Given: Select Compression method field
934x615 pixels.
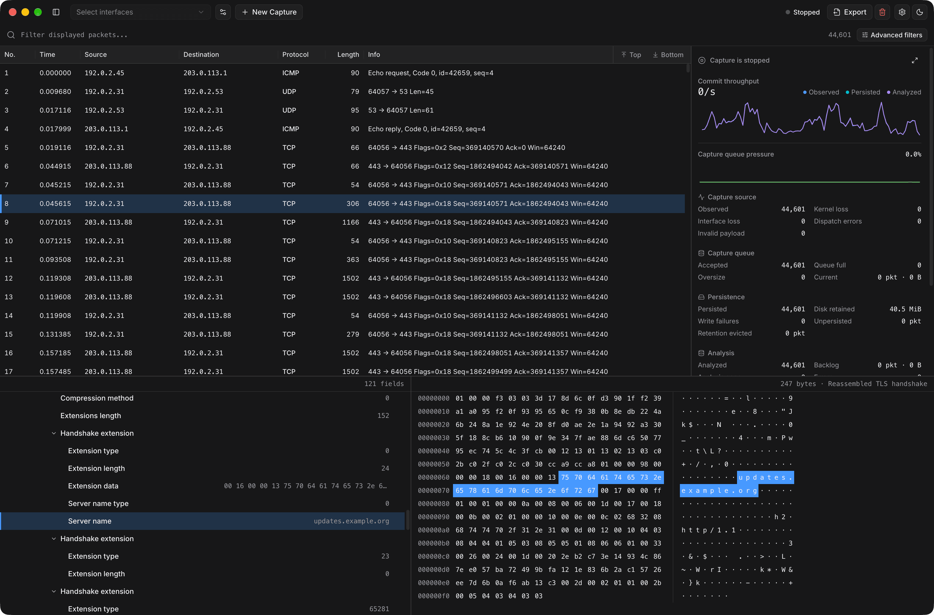Looking at the screenshot, I should point(202,398).
